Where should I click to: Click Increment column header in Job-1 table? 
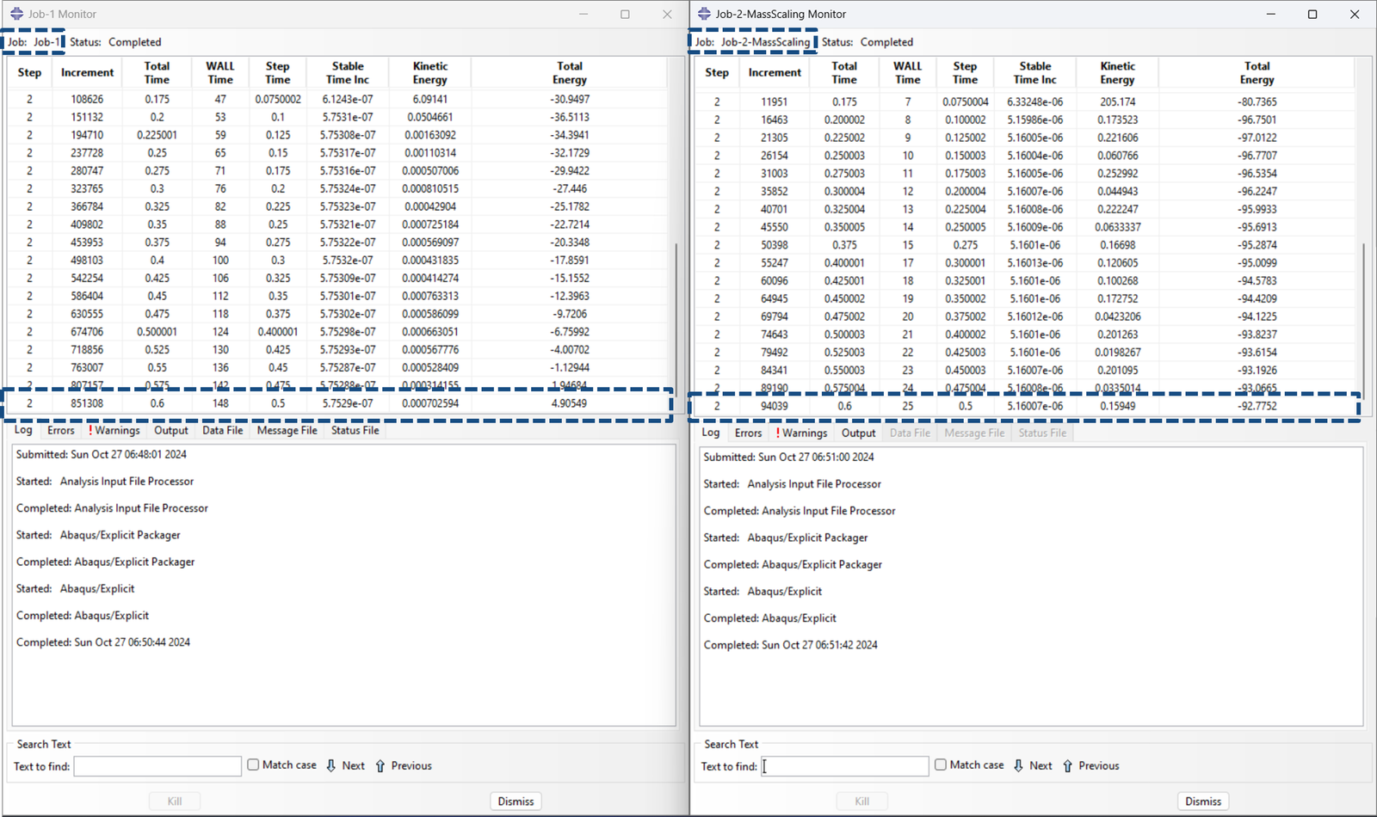point(87,73)
